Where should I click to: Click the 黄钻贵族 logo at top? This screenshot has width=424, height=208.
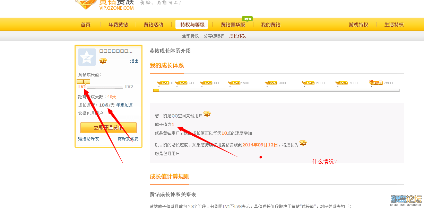[104, 4]
